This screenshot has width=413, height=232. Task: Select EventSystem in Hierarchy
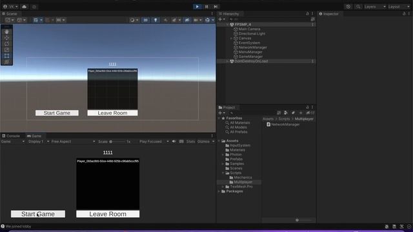click(x=249, y=43)
